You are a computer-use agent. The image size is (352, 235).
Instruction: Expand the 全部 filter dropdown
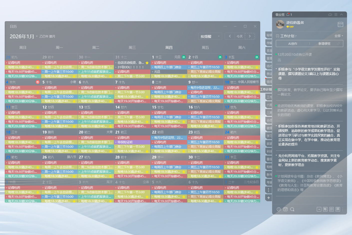(339, 36)
